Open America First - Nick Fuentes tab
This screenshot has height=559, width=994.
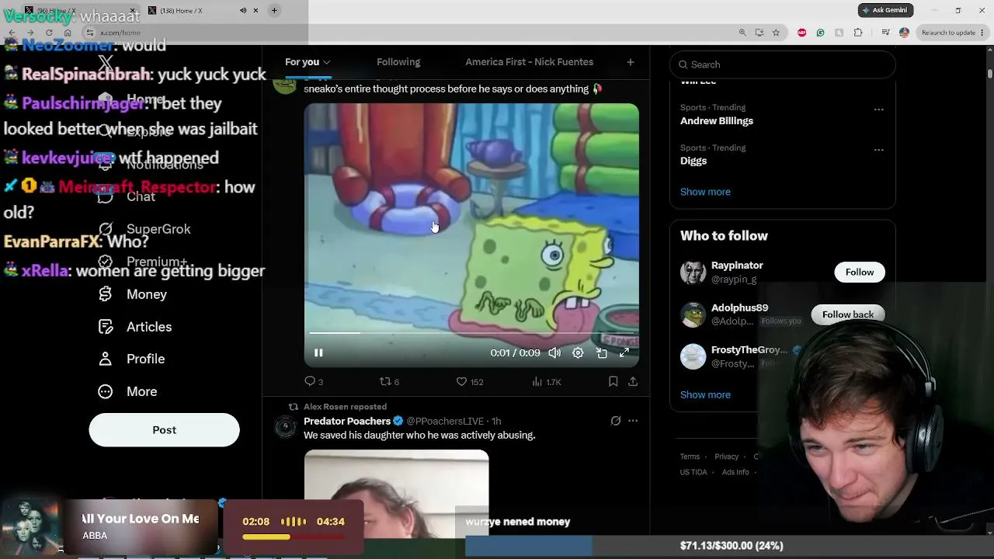pos(530,62)
